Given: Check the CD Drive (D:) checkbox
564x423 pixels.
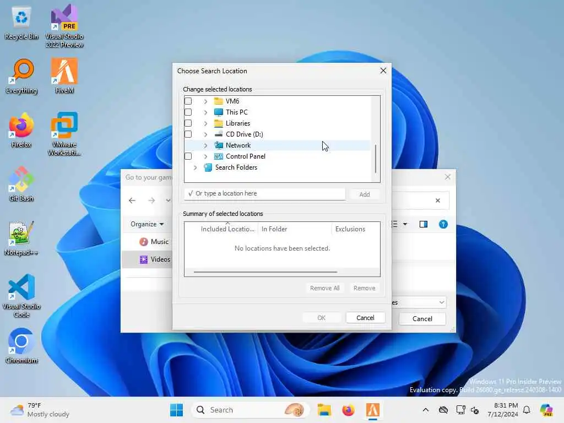Looking at the screenshot, I should tap(188, 134).
